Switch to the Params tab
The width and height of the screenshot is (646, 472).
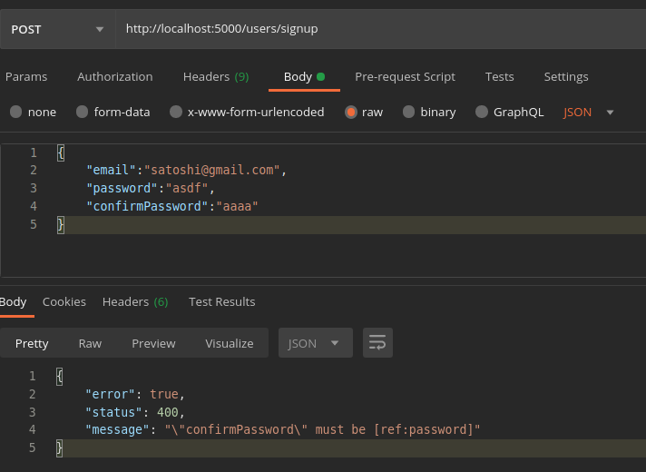coord(26,77)
